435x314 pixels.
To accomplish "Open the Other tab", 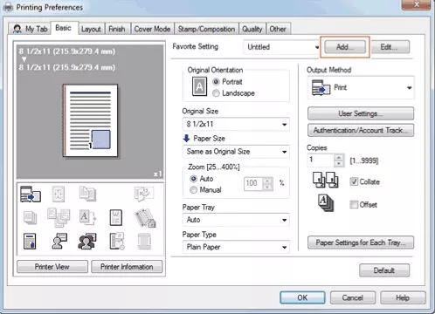I will pyautogui.click(x=278, y=29).
